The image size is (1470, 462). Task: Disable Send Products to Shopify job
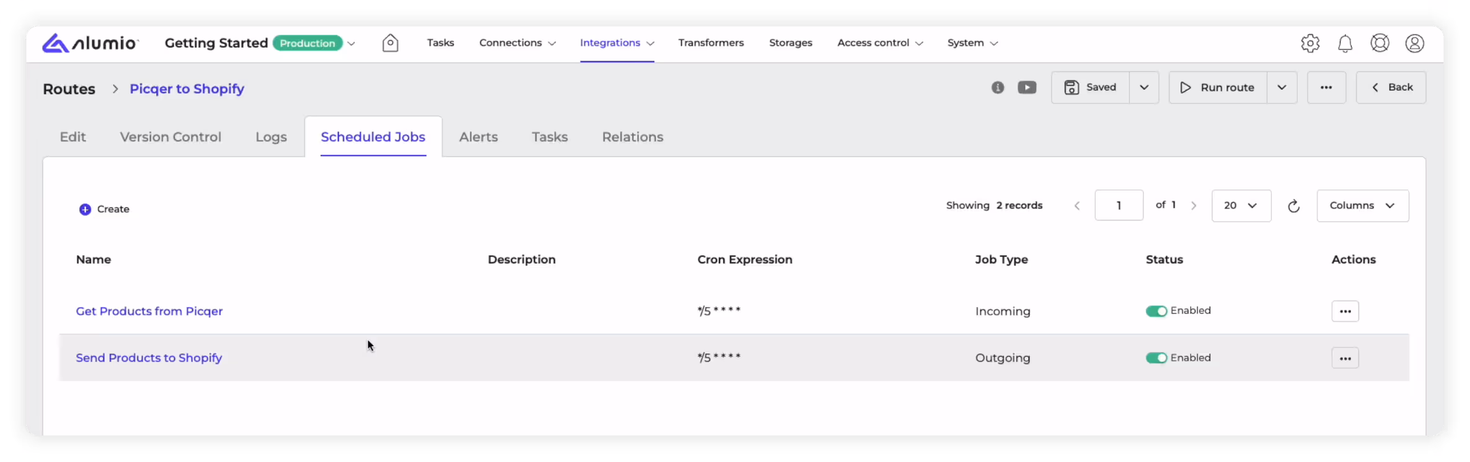pyautogui.click(x=1156, y=358)
